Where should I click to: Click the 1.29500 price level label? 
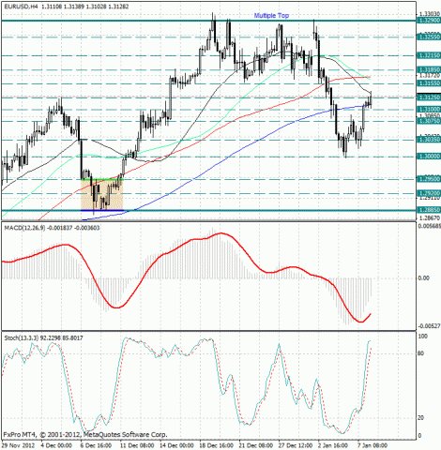point(429,179)
